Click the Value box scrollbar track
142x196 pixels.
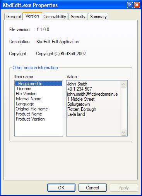coord(123,108)
